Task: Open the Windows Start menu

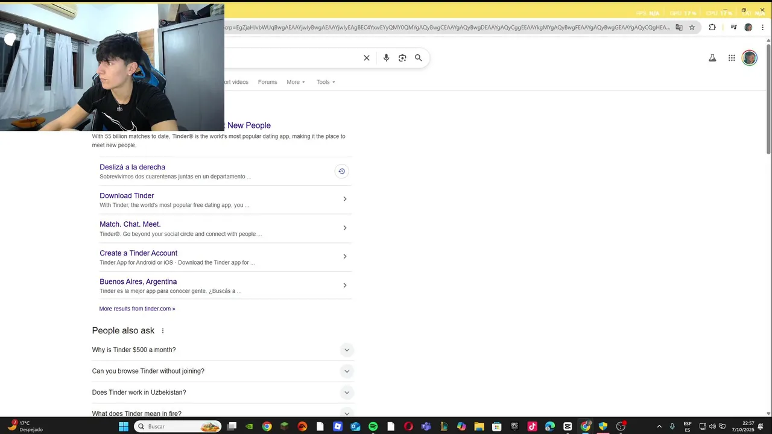Action: [124, 426]
